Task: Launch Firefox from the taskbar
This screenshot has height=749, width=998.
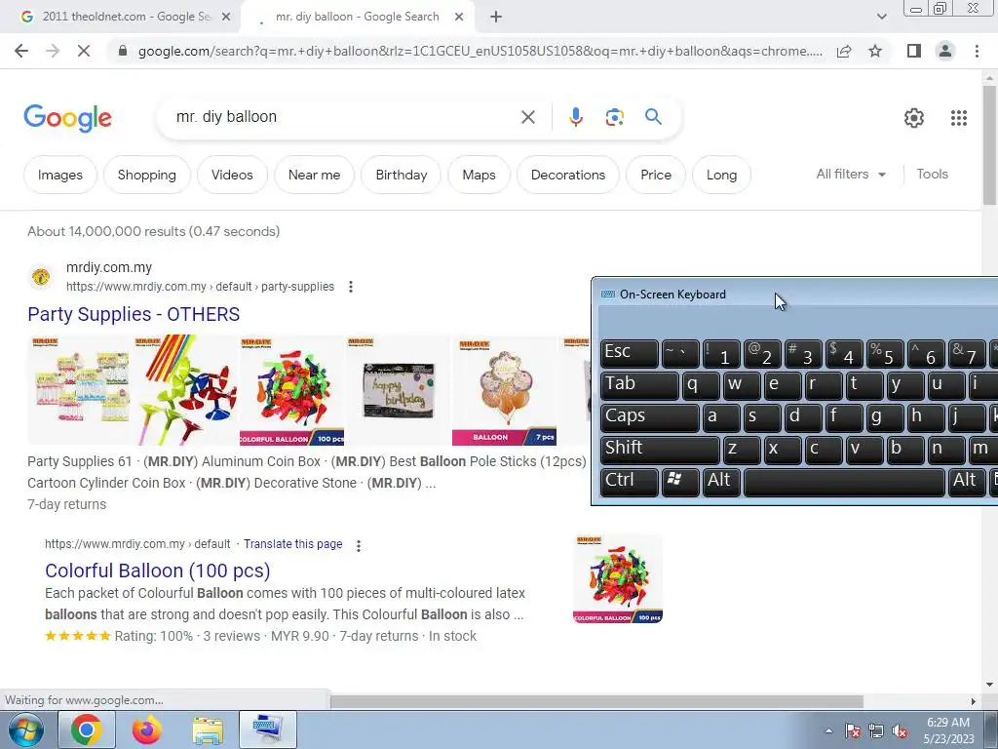Action: click(x=146, y=729)
